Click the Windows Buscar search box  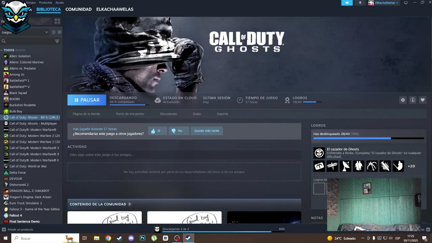click(x=45, y=238)
